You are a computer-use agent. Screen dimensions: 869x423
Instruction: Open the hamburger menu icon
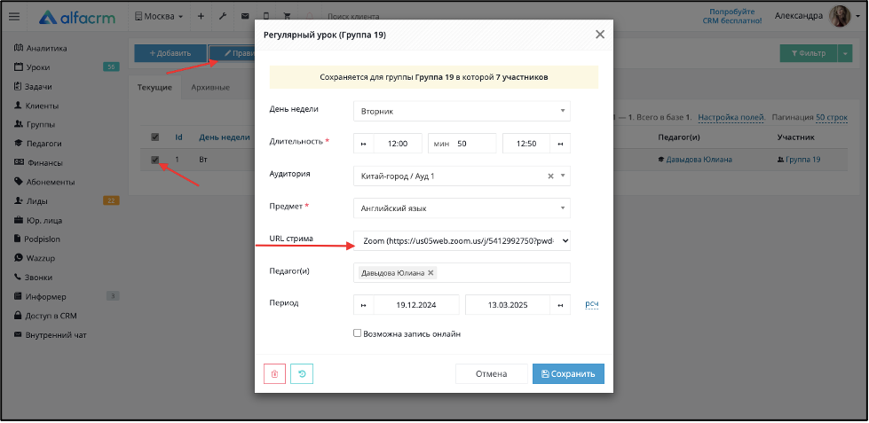pyautogui.click(x=14, y=17)
